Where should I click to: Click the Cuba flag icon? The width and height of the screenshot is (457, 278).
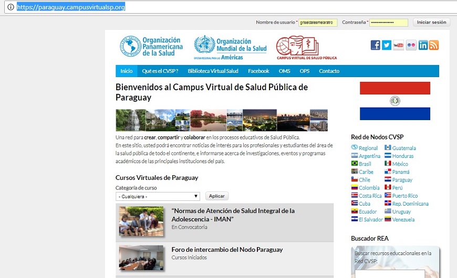[x=355, y=203]
